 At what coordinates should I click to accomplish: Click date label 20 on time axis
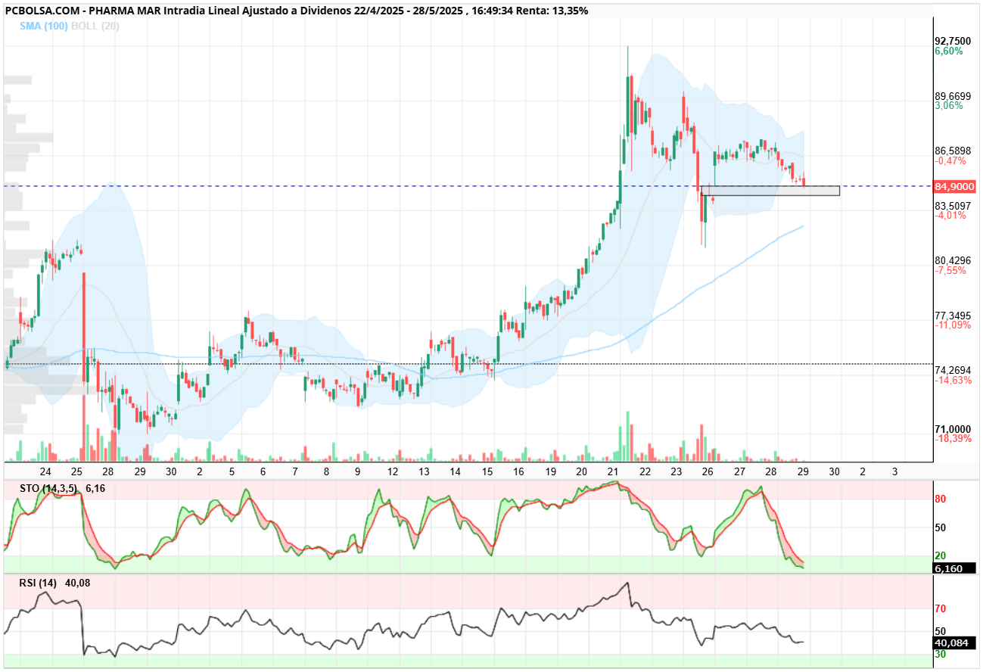pyautogui.click(x=581, y=471)
